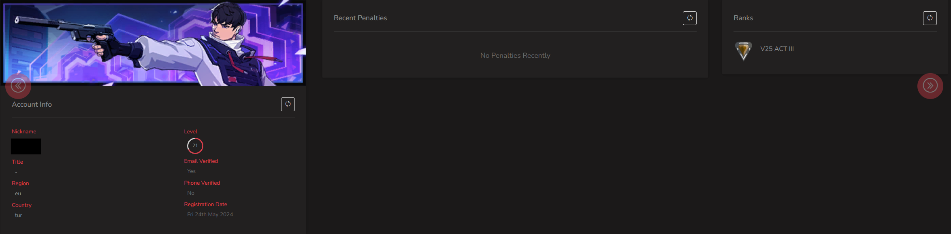The width and height of the screenshot is (951, 234).
Task: Click the region value eu
Action: point(18,194)
